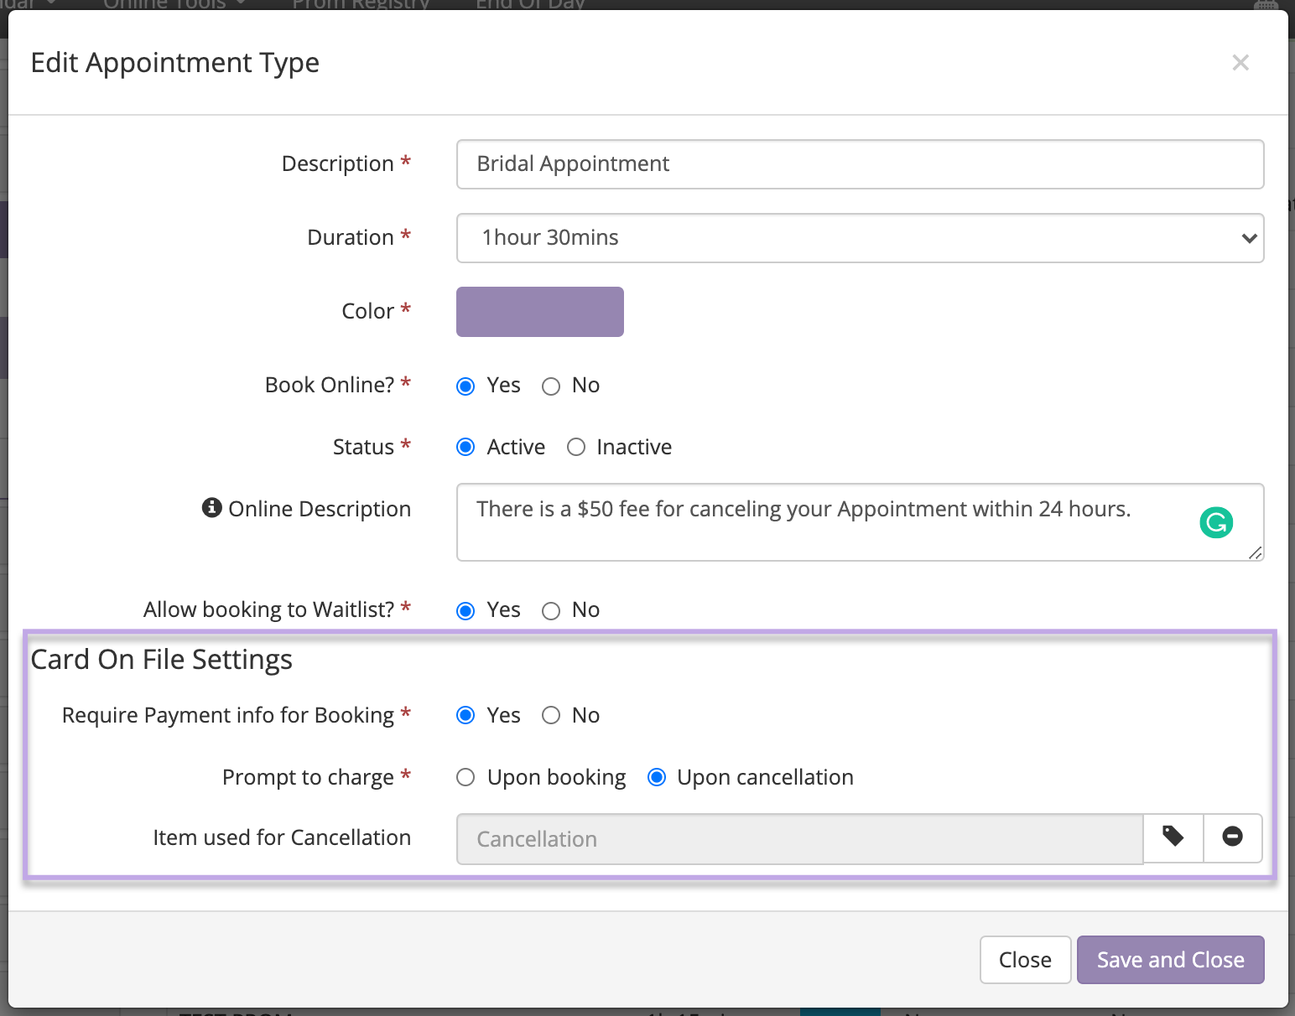Click the Description text field
Image resolution: width=1295 pixels, height=1016 pixels.
860,164
